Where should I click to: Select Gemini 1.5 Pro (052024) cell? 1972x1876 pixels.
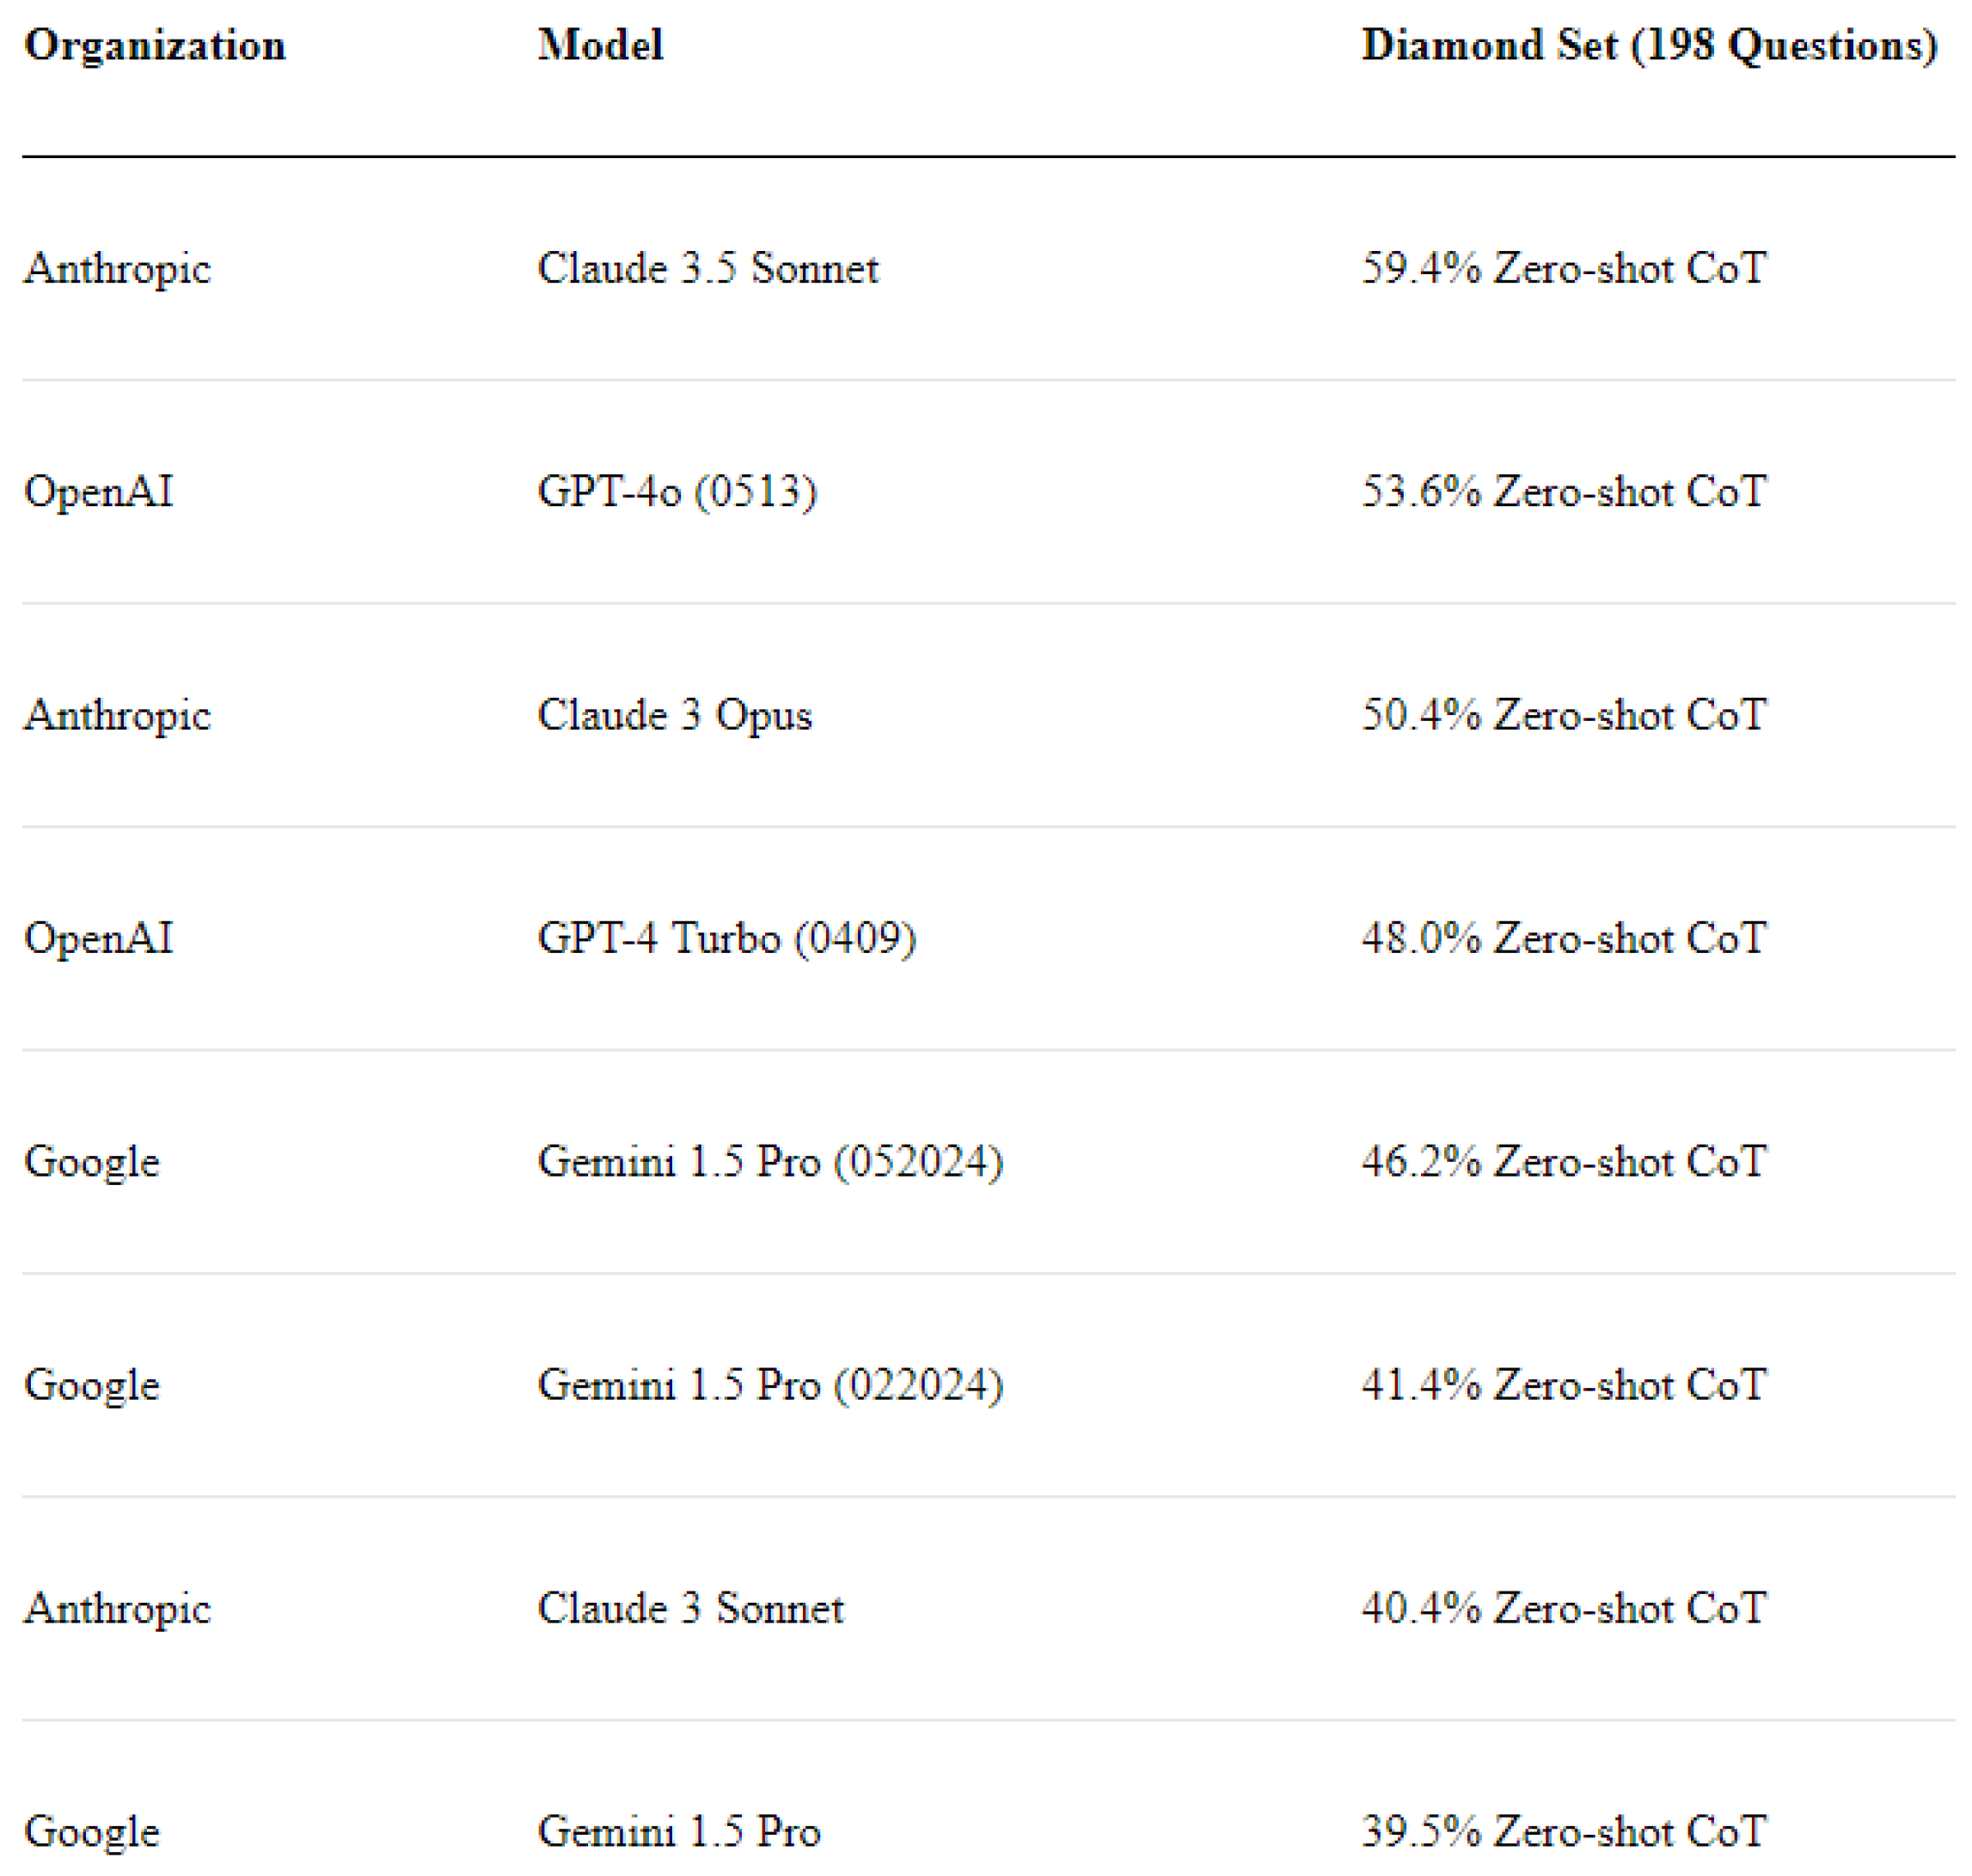(769, 1160)
